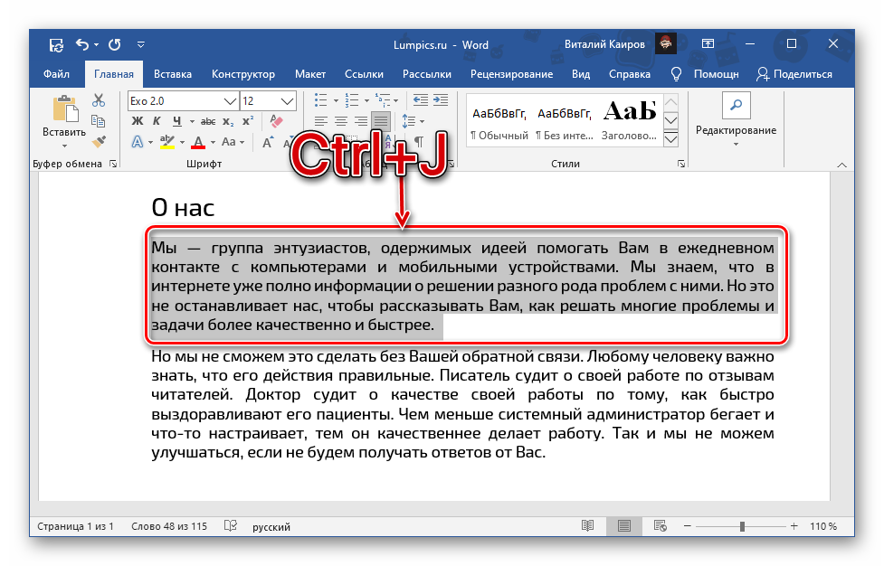Image resolution: width=884 pixels, height=566 pixels.
Task: Open the Exo 2.0 font name dropdown
Action: click(x=232, y=101)
